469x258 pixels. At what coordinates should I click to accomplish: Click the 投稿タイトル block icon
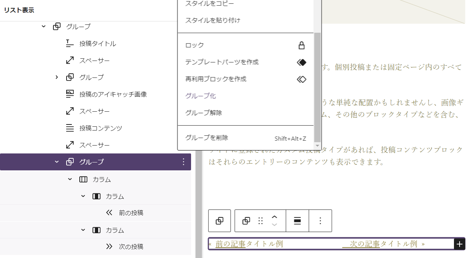pos(70,44)
